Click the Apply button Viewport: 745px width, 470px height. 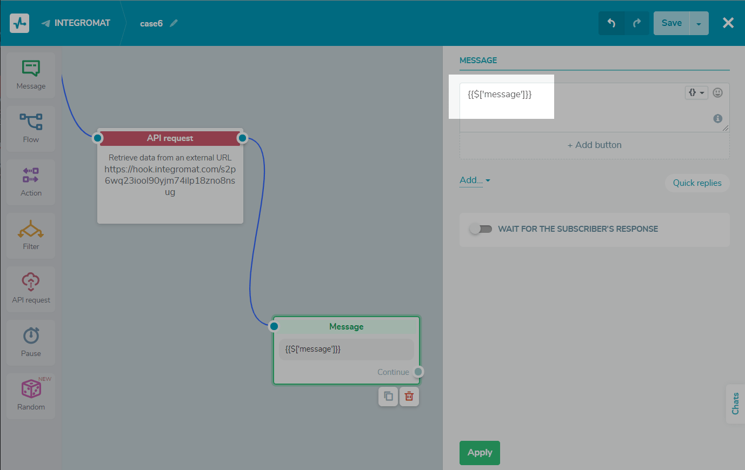(480, 453)
